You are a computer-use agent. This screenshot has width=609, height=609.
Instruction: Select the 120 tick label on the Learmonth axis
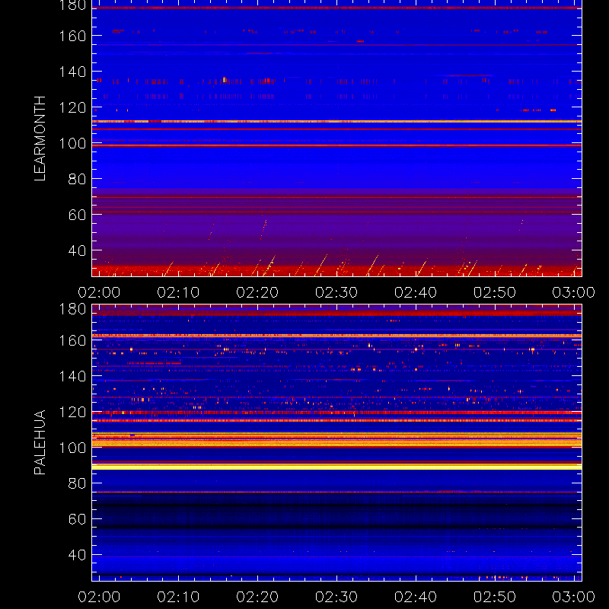click(x=72, y=107)
